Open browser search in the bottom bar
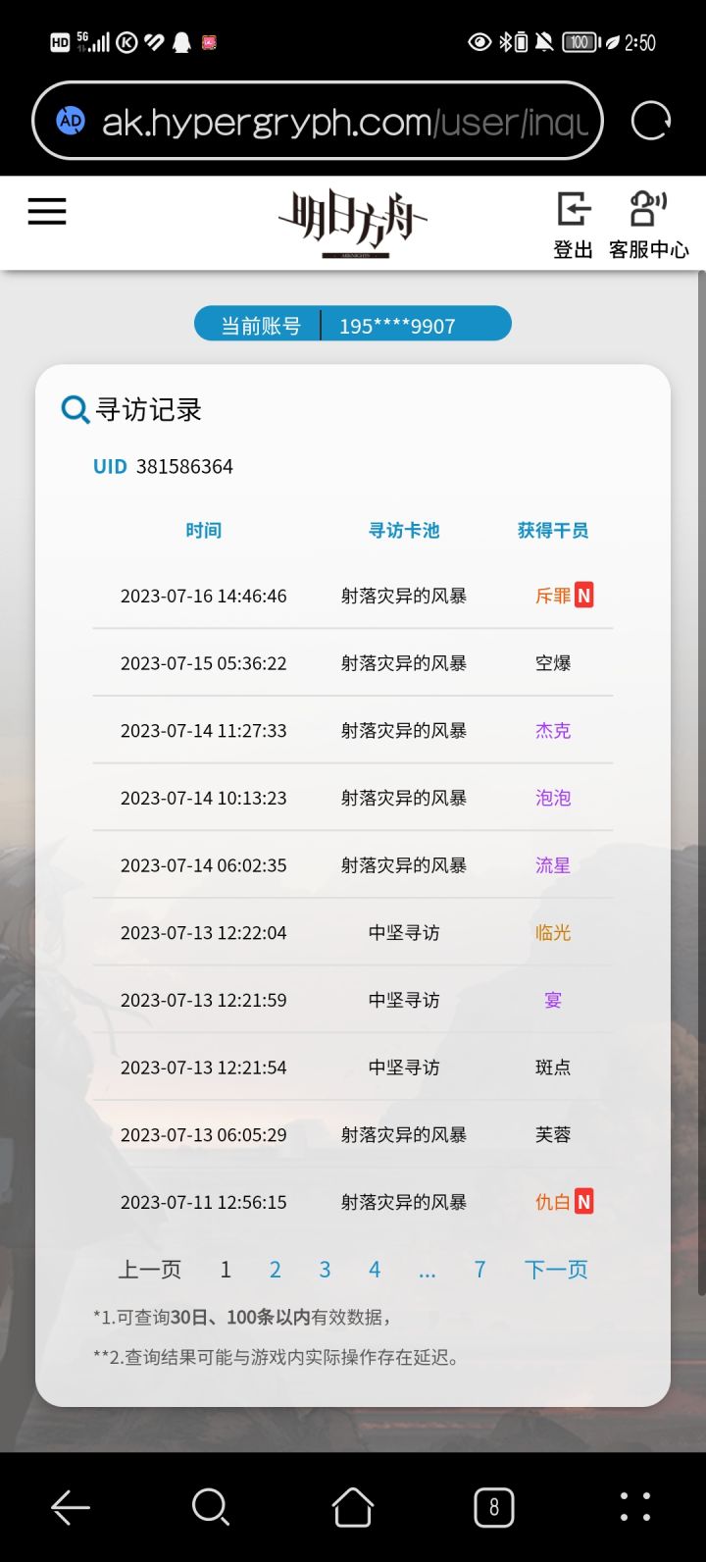Viewport: 706px width, 1562px height. point(211,1507)
